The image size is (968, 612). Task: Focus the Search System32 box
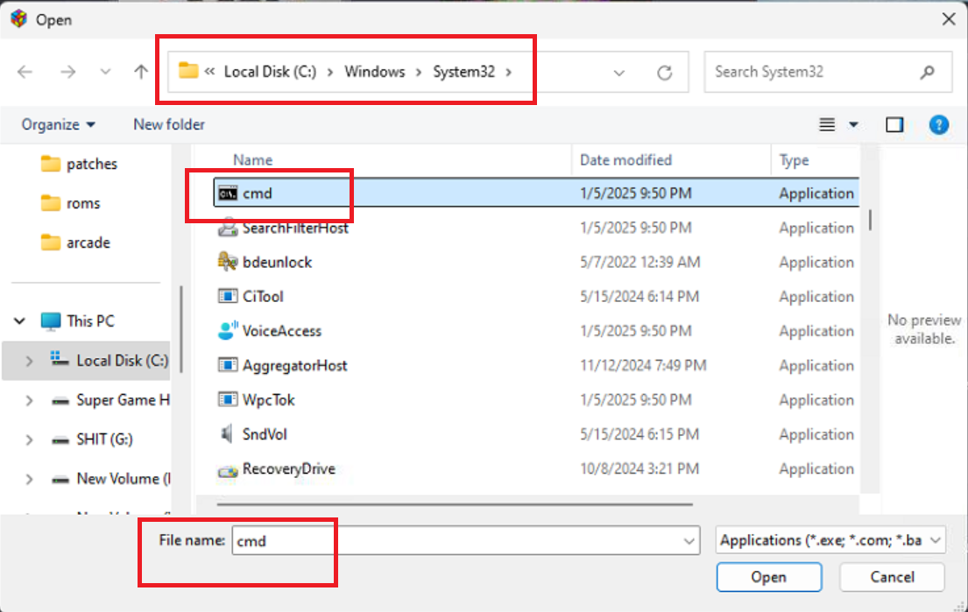point(828,72)
